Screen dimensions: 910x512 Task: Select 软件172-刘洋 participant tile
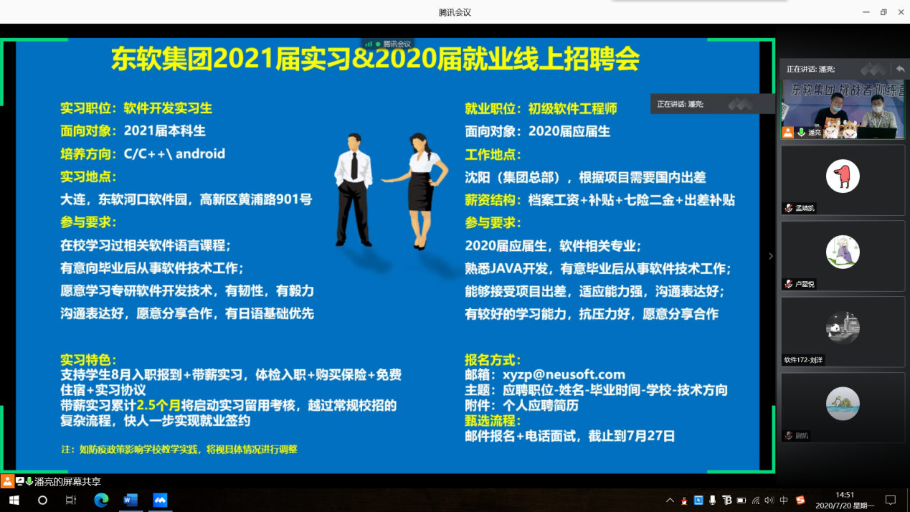click(x=843, y=331)
